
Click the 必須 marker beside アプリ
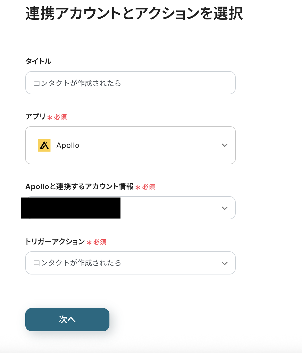pyautogui.click(x=61, y=117)
